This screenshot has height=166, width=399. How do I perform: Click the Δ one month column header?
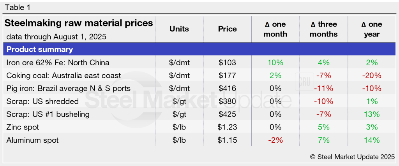tap(275, 29)
